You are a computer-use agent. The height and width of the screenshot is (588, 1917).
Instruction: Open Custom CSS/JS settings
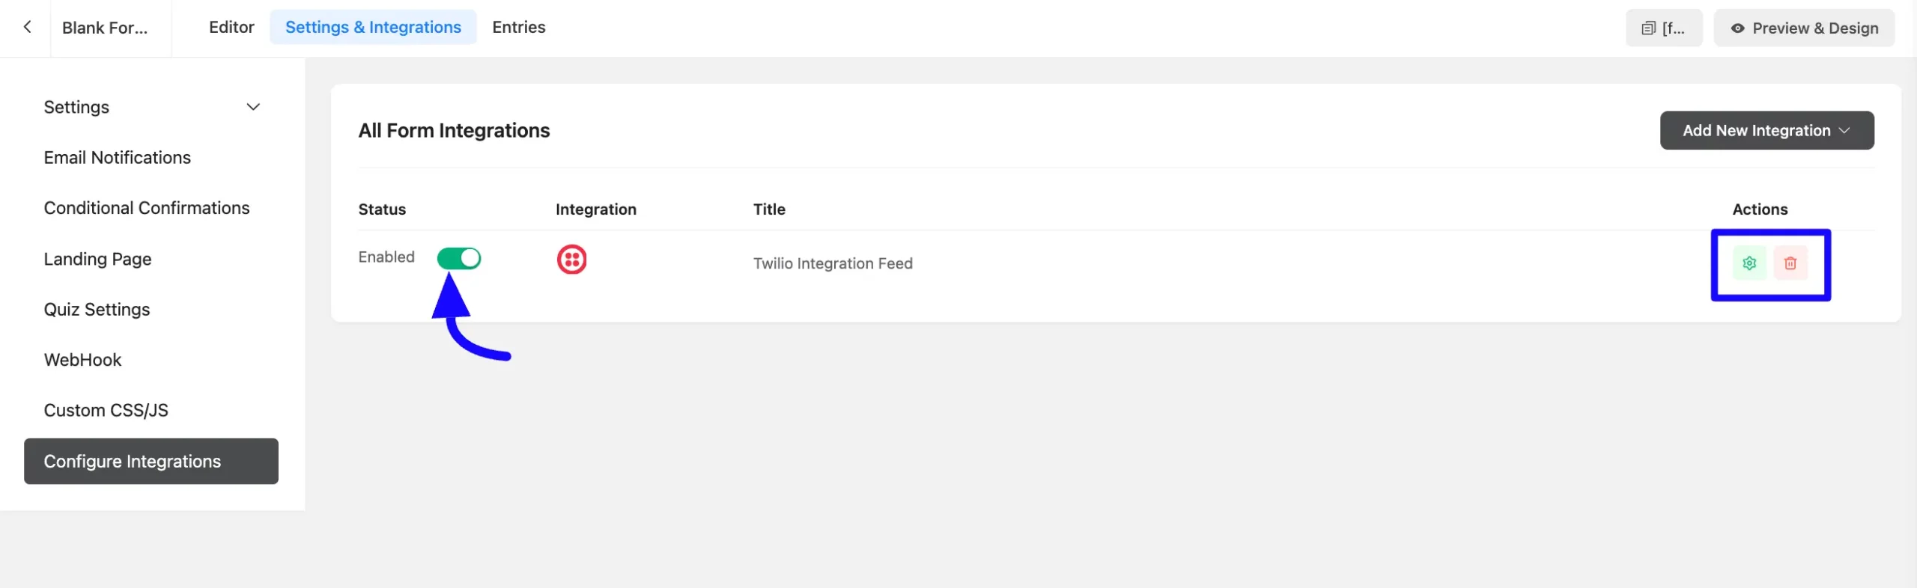pos(106,410)
